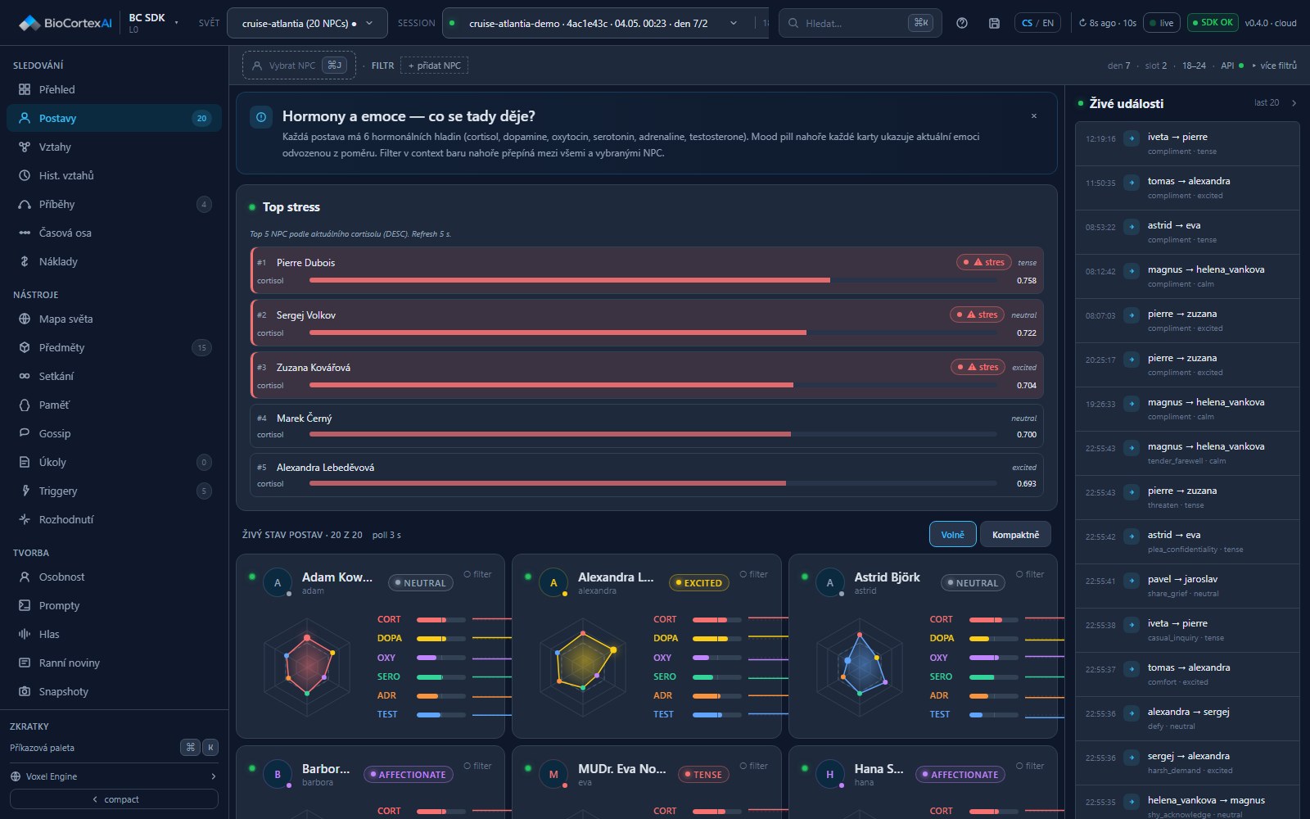Open Mapa světa globe icon

point(25,319)
